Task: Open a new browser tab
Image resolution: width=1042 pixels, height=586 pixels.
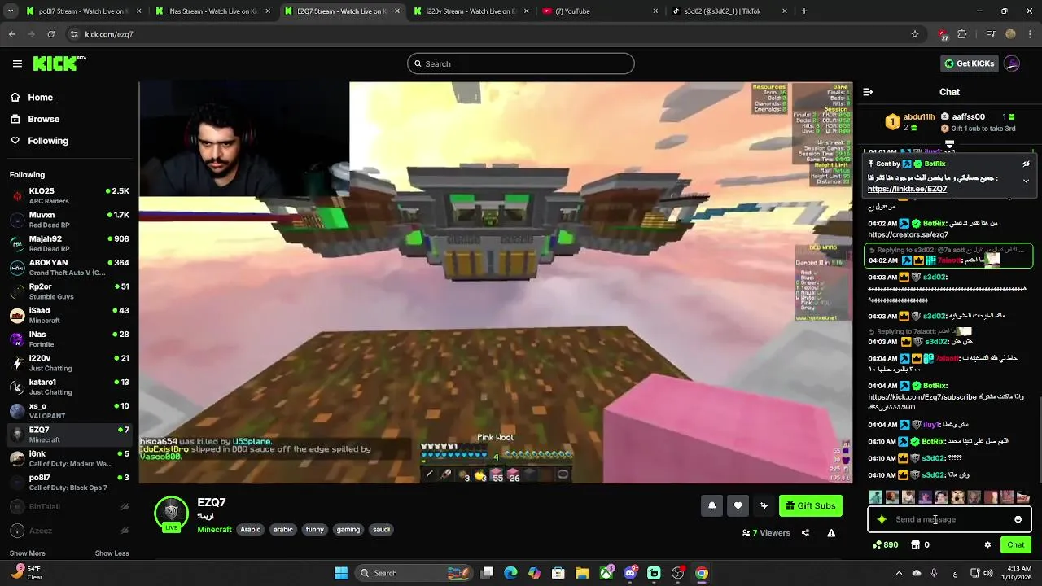Action: point(804,11)
